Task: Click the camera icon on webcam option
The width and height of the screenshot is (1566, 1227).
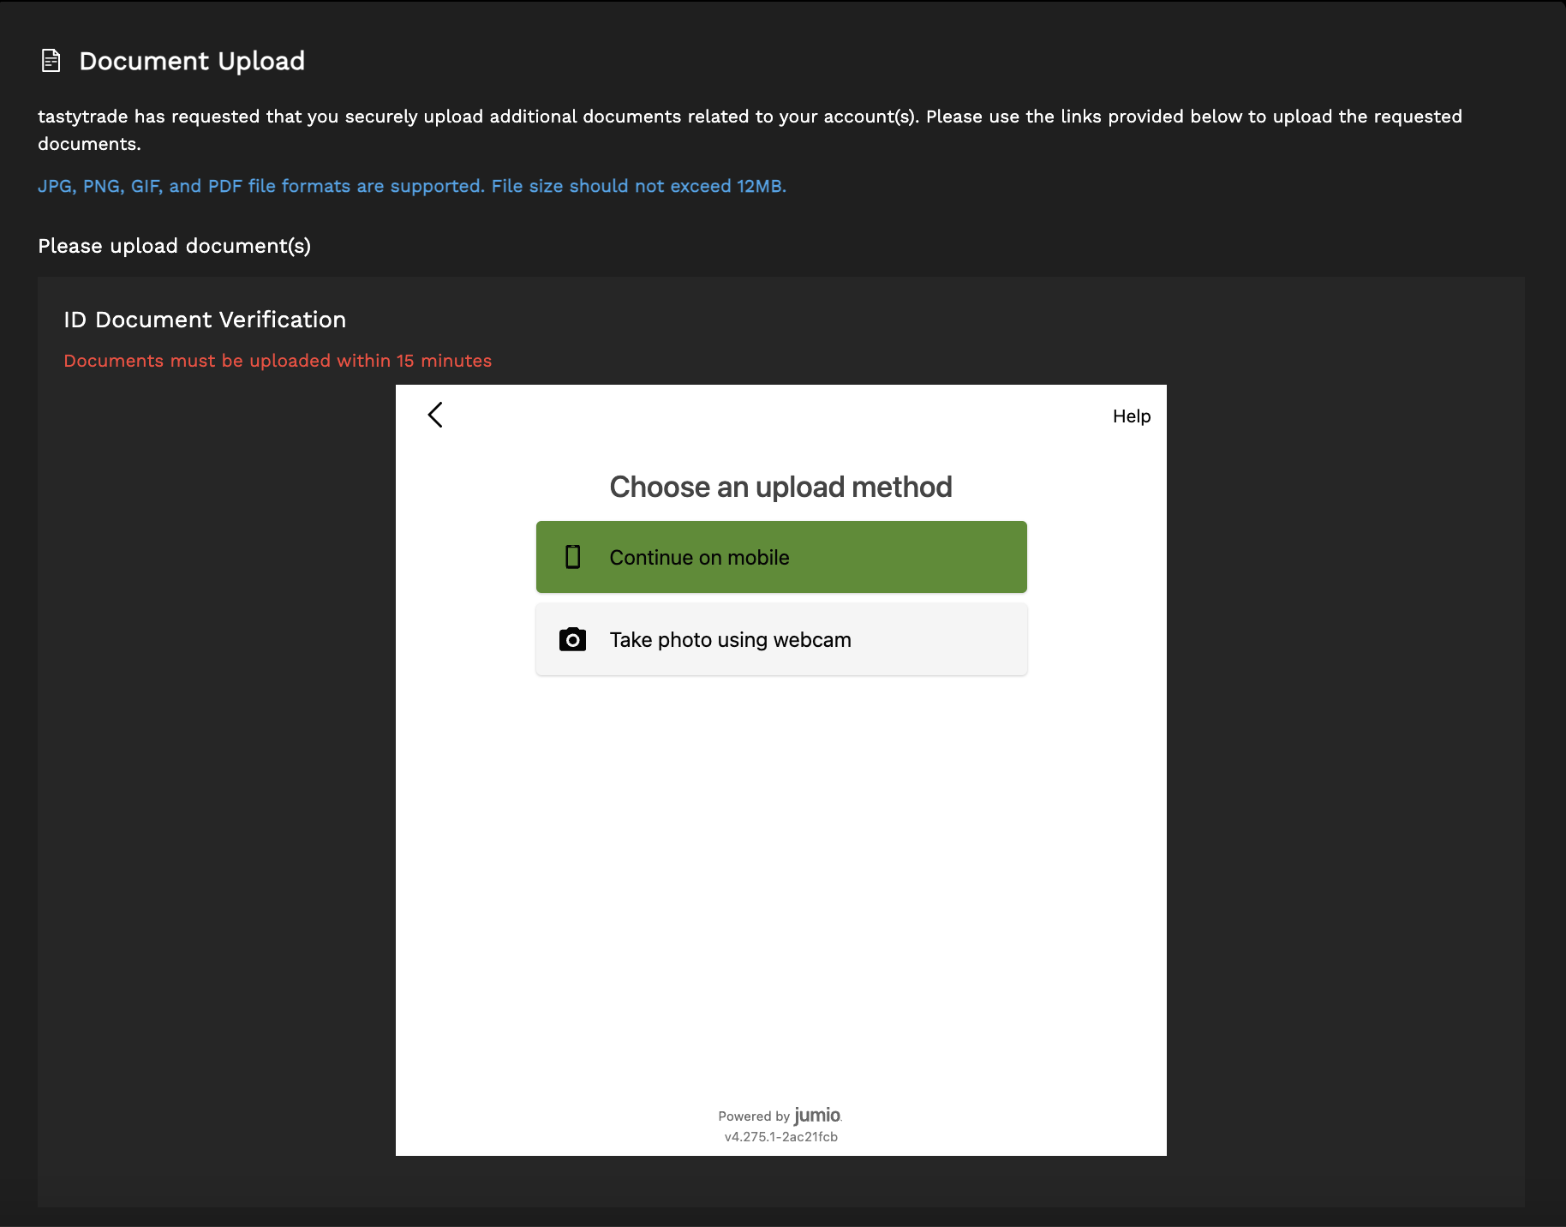Action: click(572, 638)
